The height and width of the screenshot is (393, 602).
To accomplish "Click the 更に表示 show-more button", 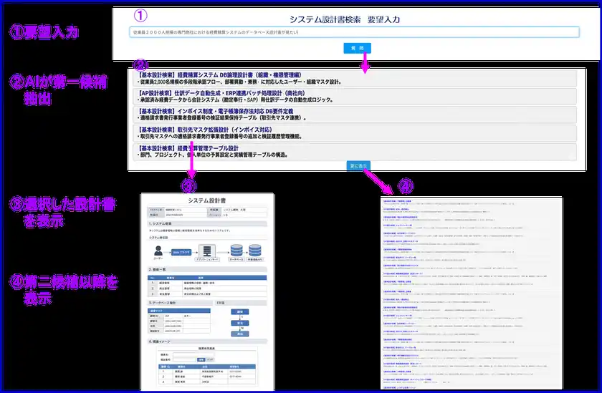I will [x=358, y=165].
